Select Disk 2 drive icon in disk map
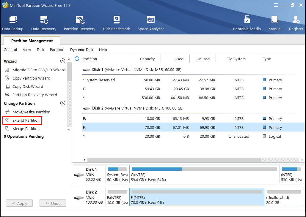Image resolution: width=306 pixels, height=217 pixels. (x=79, y=198)
